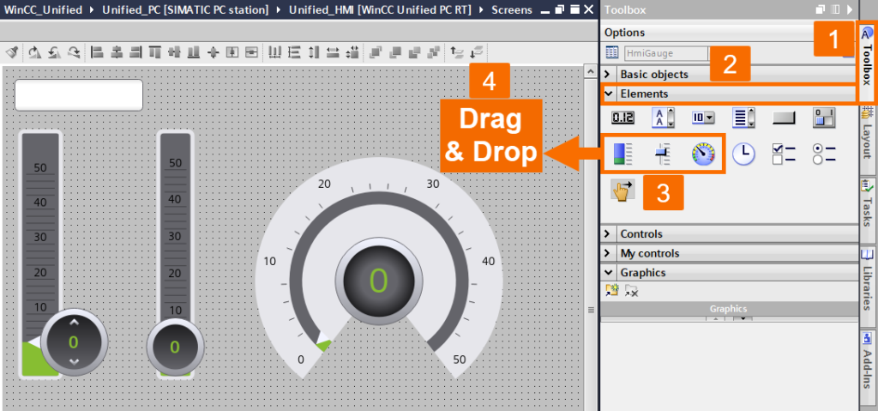Open the Libraries side tab
878x411 pixels.
click(868, 280)
